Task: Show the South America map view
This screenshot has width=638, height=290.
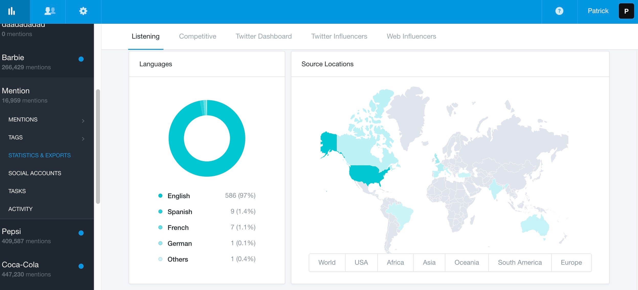Action: [520, 263]
